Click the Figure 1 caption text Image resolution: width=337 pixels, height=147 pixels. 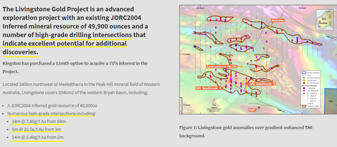click(246, 132)
